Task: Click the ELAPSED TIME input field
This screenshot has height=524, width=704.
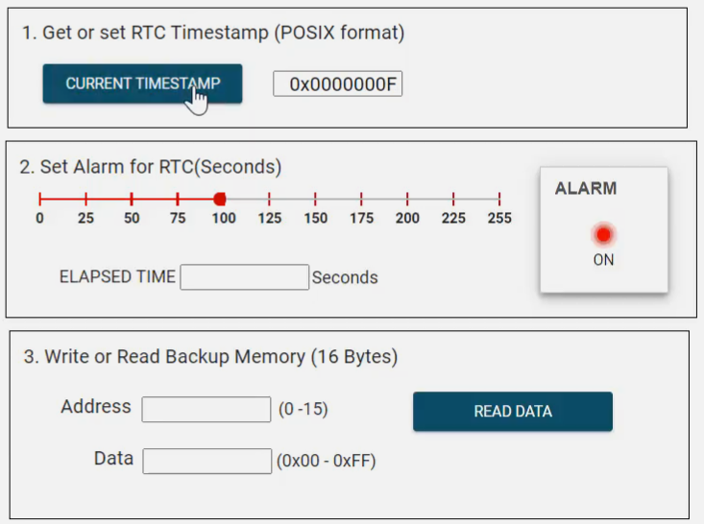Action: (x=244, y=277)
